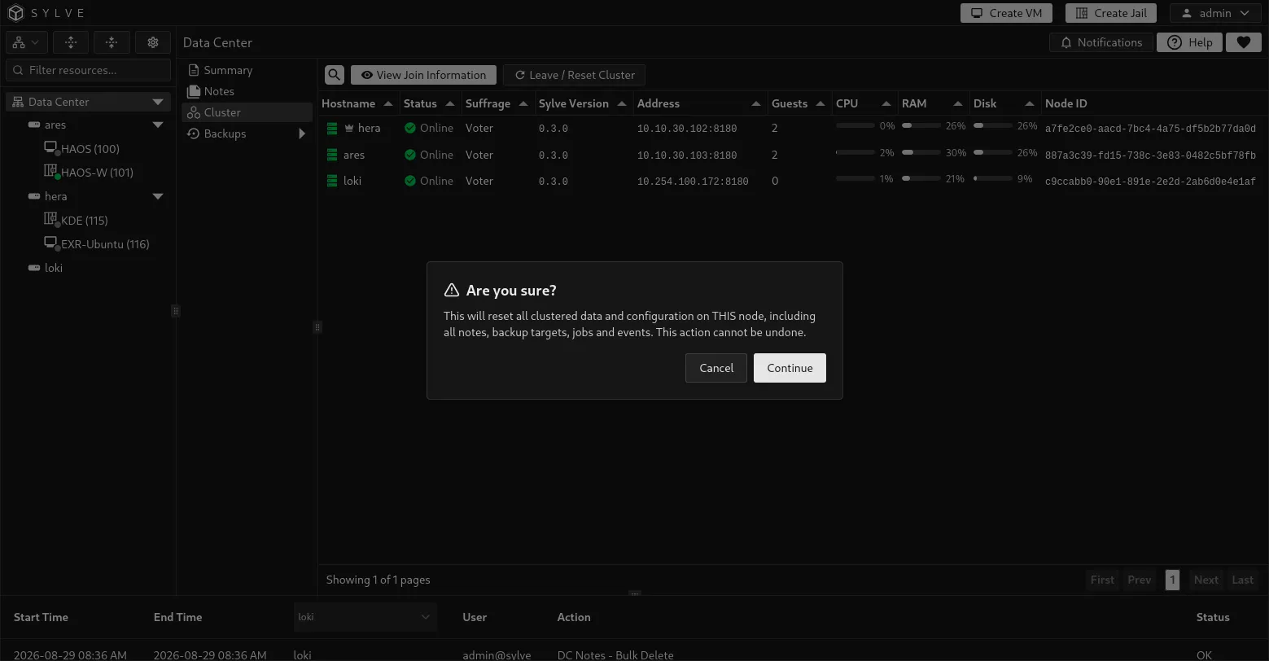Open the Cluster tab
1269x661 pixels.
(247, 112)
